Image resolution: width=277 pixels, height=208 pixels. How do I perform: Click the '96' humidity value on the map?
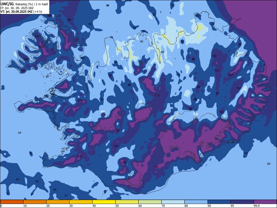pyautogui.click(x=129, y=85)
